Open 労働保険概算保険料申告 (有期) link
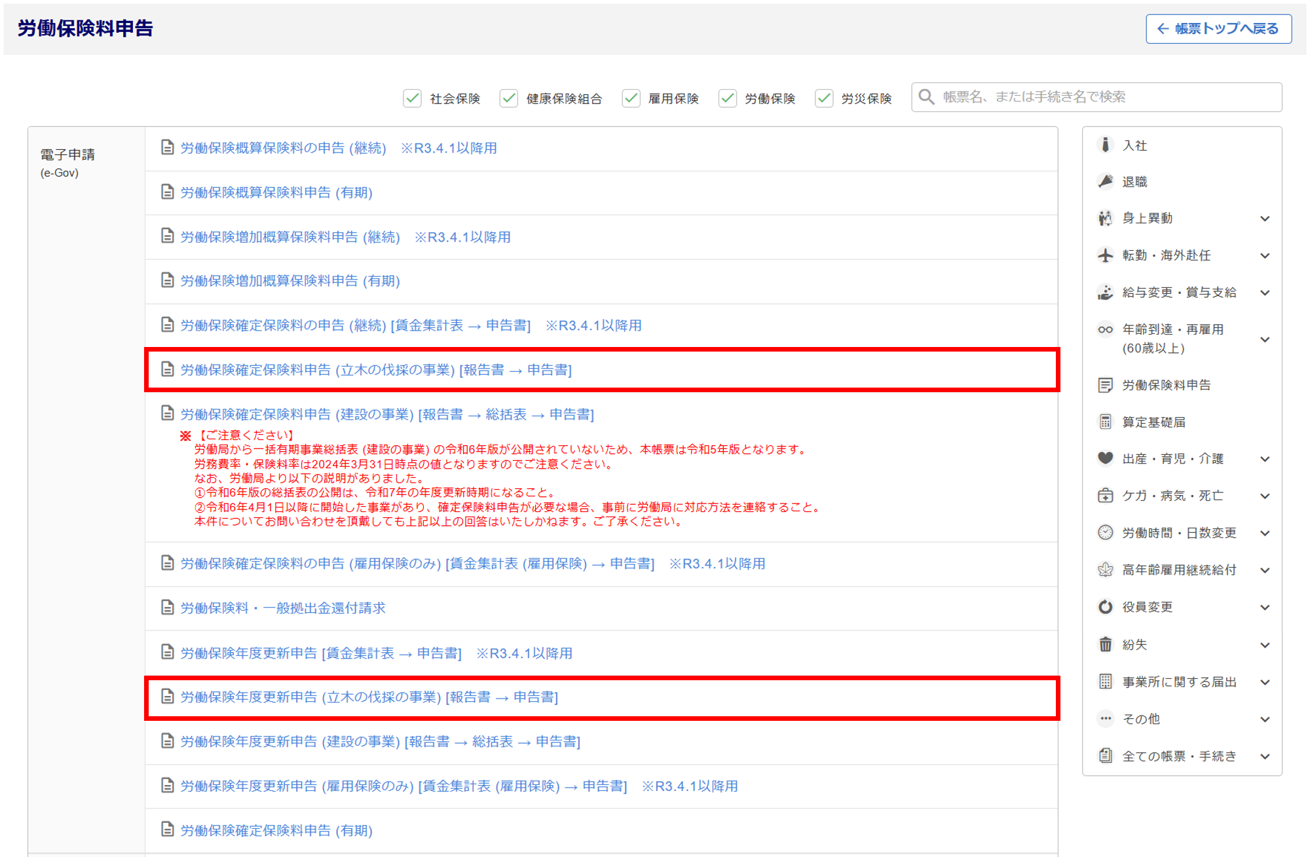The height and width of the screenshot is (857, 1310). [x=276, y=192]
